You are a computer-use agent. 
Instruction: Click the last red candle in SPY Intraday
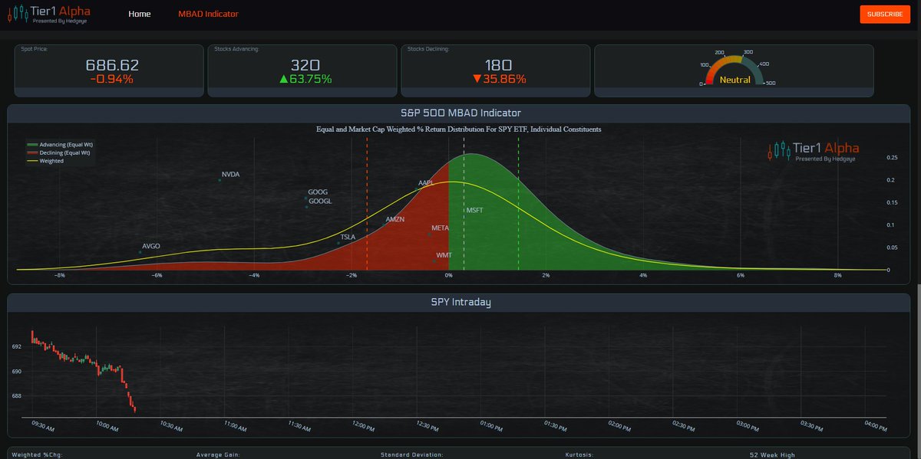[134, 409]
